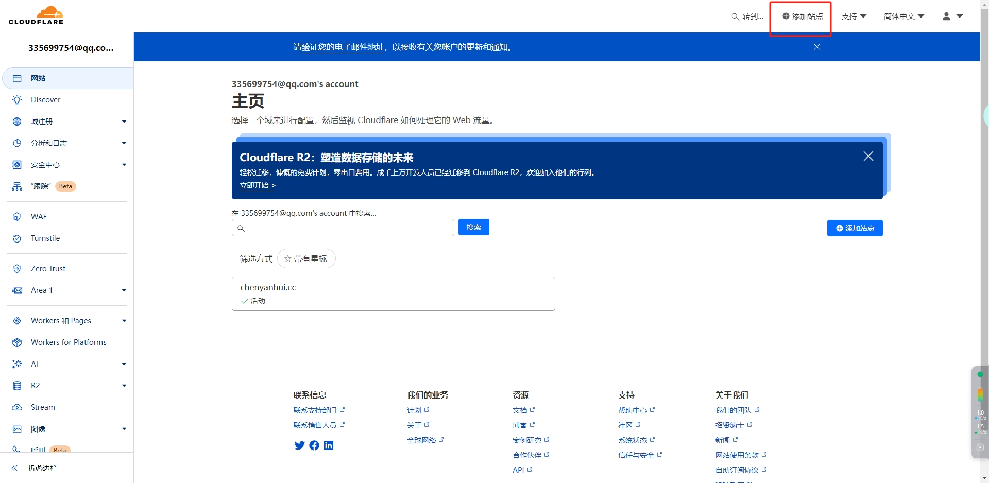989x483 pixels.
Task: Expand the AI submenu arrow
Action: (124, 364)
